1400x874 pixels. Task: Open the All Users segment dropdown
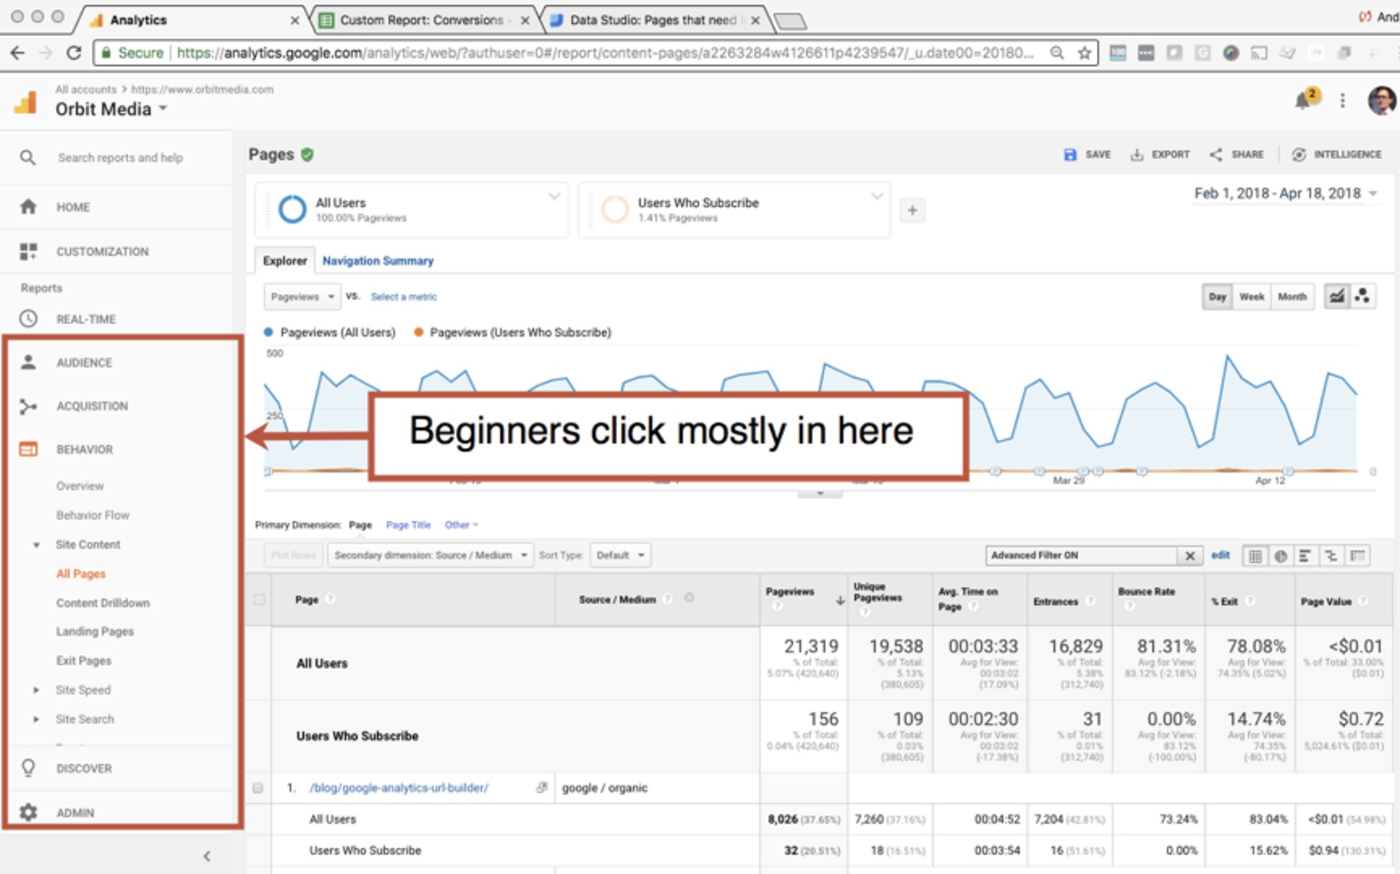554,197
